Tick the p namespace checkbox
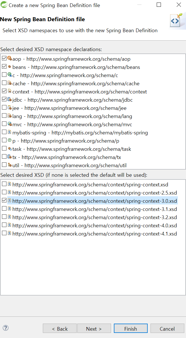 (x=4, y=140)
